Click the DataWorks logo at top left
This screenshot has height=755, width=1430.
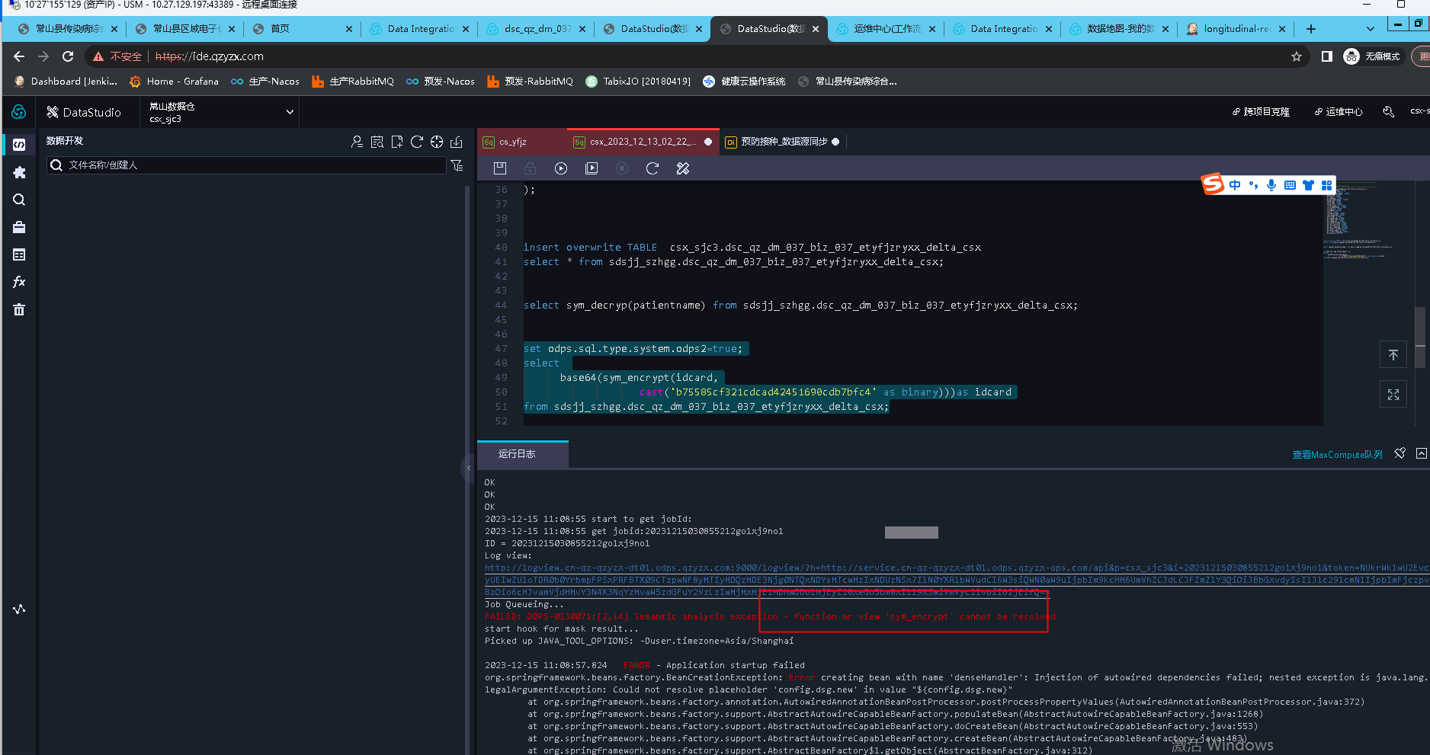(18, 112)
